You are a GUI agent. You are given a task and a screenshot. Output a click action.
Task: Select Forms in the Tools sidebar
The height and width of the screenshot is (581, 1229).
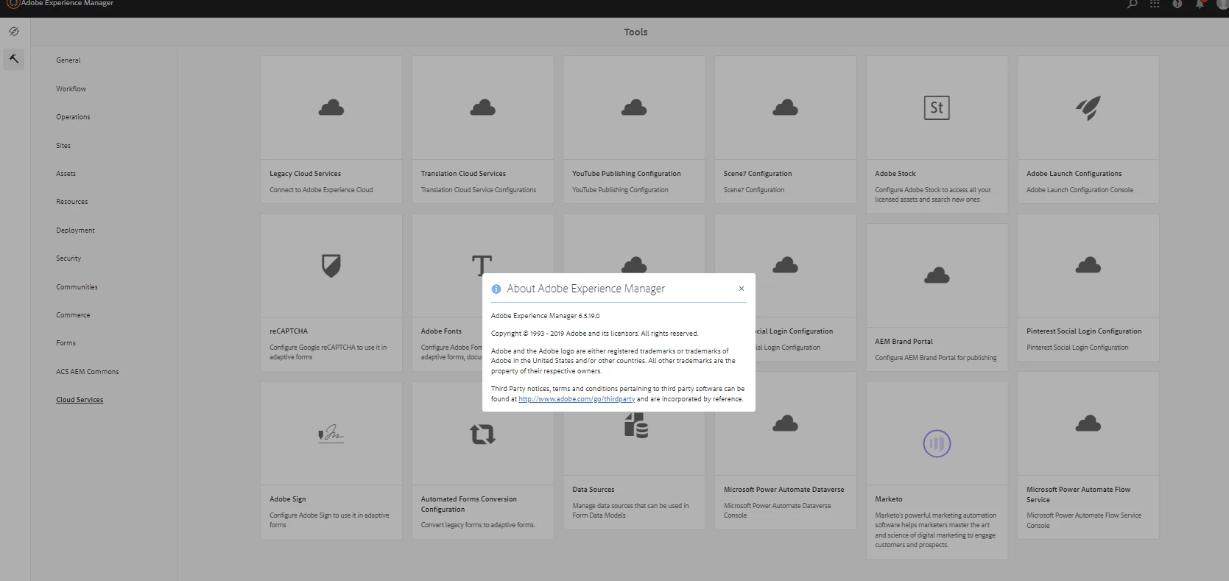[66, 343]
